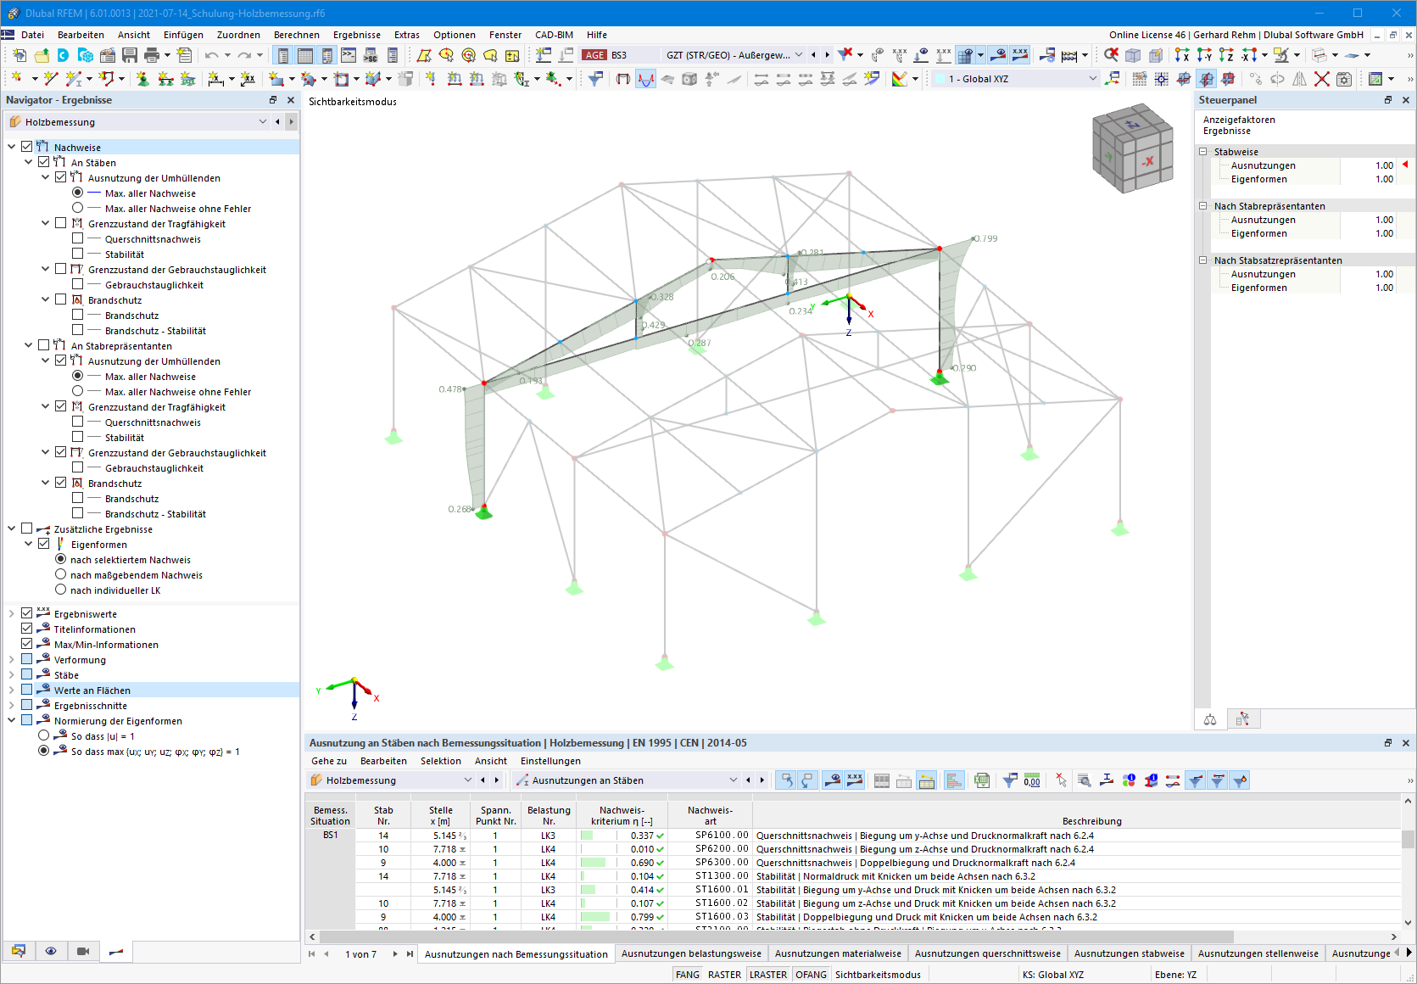Image resolution: width=1417 pixels, height=984 pixels.
Task: Jump to last results table page
Action: [410, 953]
